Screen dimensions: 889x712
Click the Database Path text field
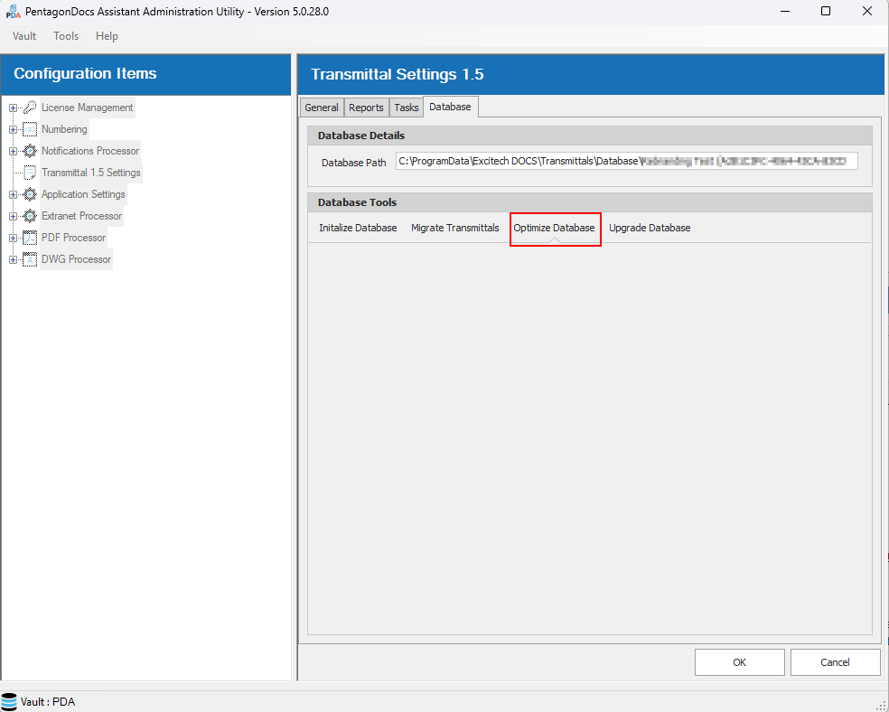pyautogui.click(x=625, y=162)
